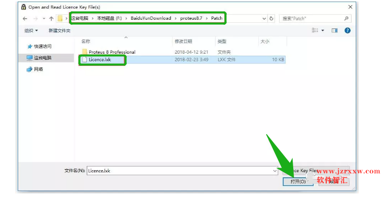Click date 2018-02-23 3:49 of Licence.lxk
Viewport: 382px width, 197px height.
pyautogui.click(x=191, y=60)
